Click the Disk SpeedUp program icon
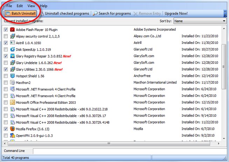Viewport: 229px width, 162px height. click(x=12, y=49)
